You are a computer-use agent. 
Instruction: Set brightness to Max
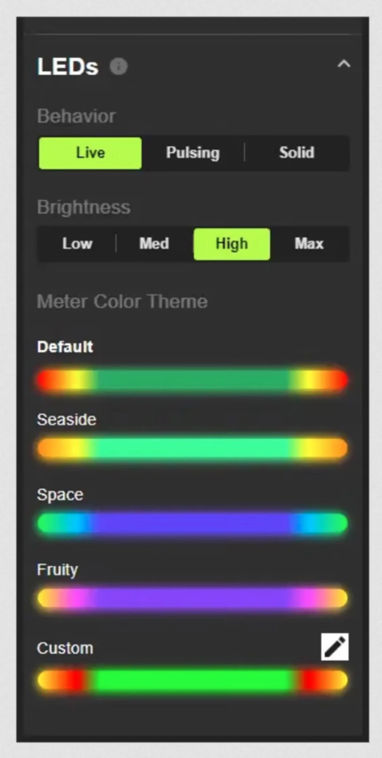[309, 244]
